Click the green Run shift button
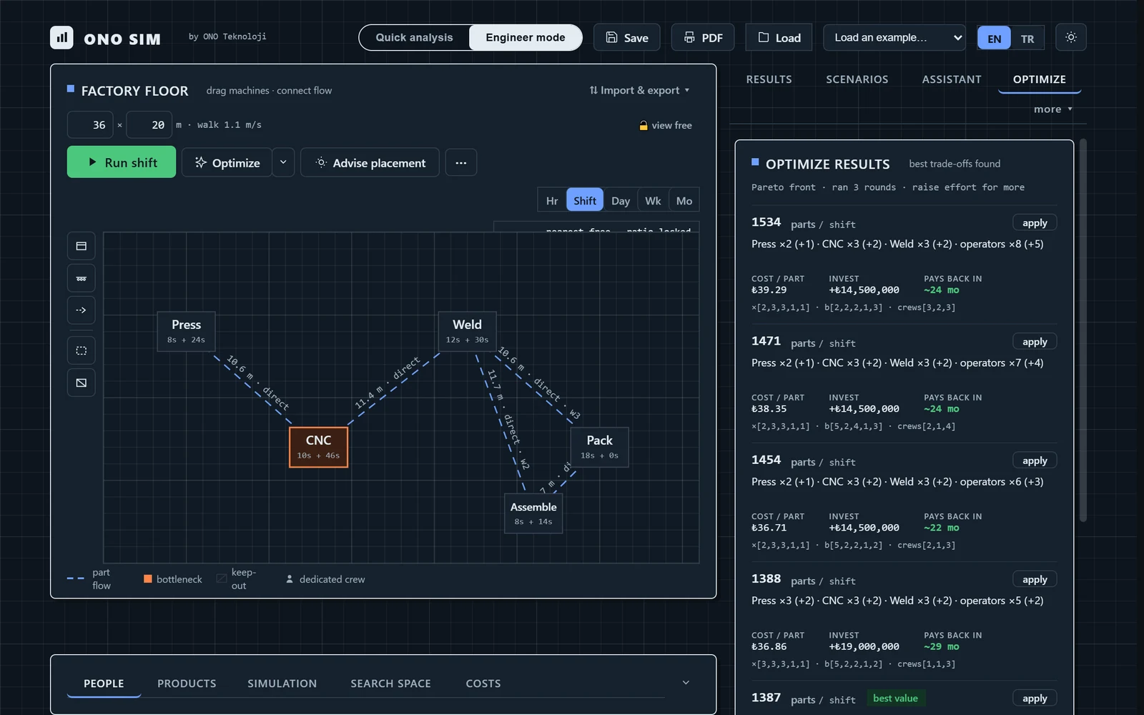 coord(122,162)
